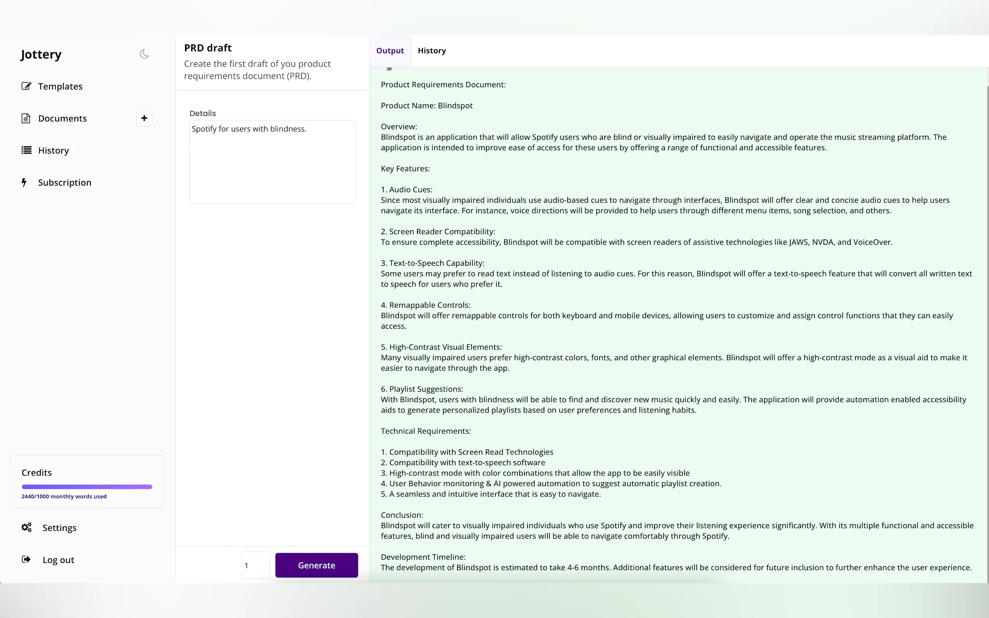989x618 pixels.
Task: Toggle dark mode with the moon icon
Action: pos(144,54)
